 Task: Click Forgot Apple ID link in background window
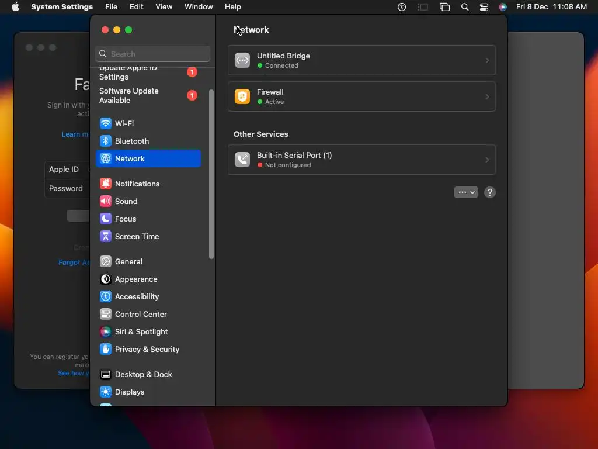pos(74,263)
